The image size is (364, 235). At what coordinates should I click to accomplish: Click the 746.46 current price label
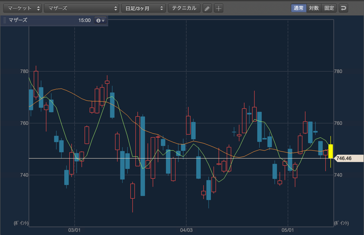point(348,158)
